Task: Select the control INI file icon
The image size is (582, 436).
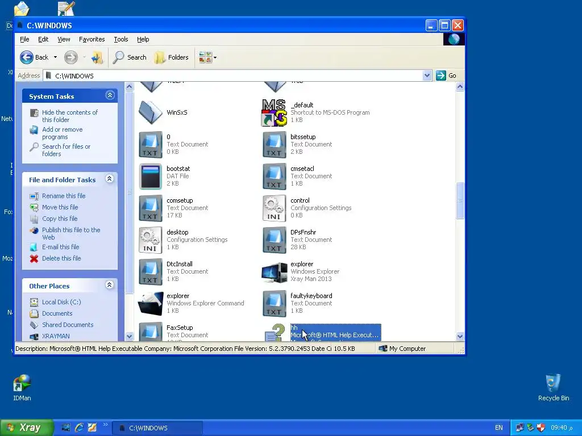Action: 275,208
